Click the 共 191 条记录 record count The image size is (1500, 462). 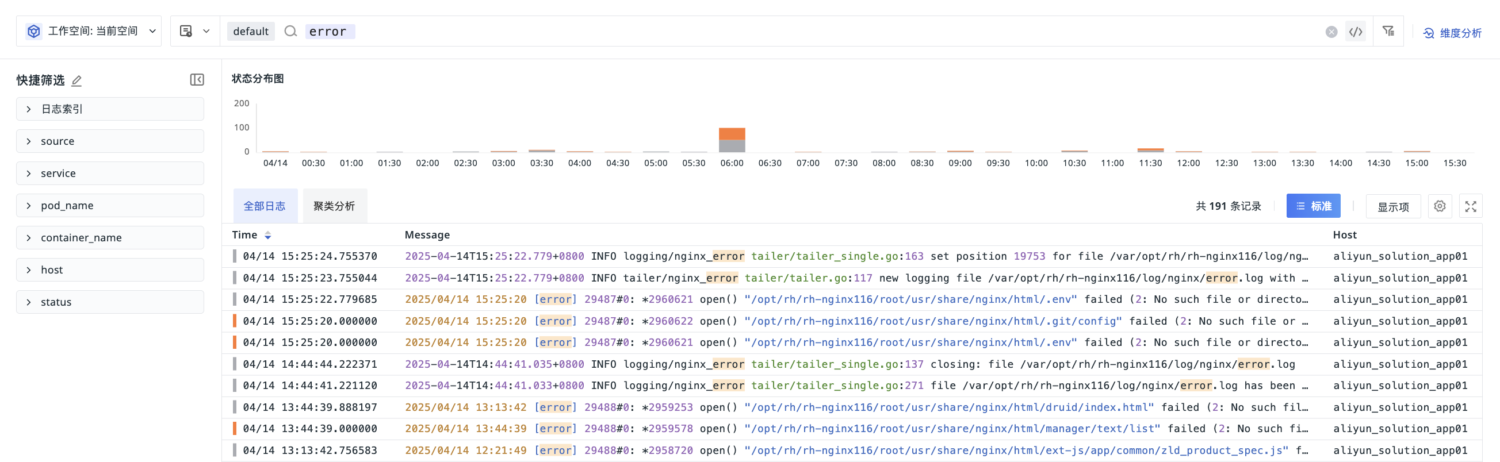click(1228, 206)
